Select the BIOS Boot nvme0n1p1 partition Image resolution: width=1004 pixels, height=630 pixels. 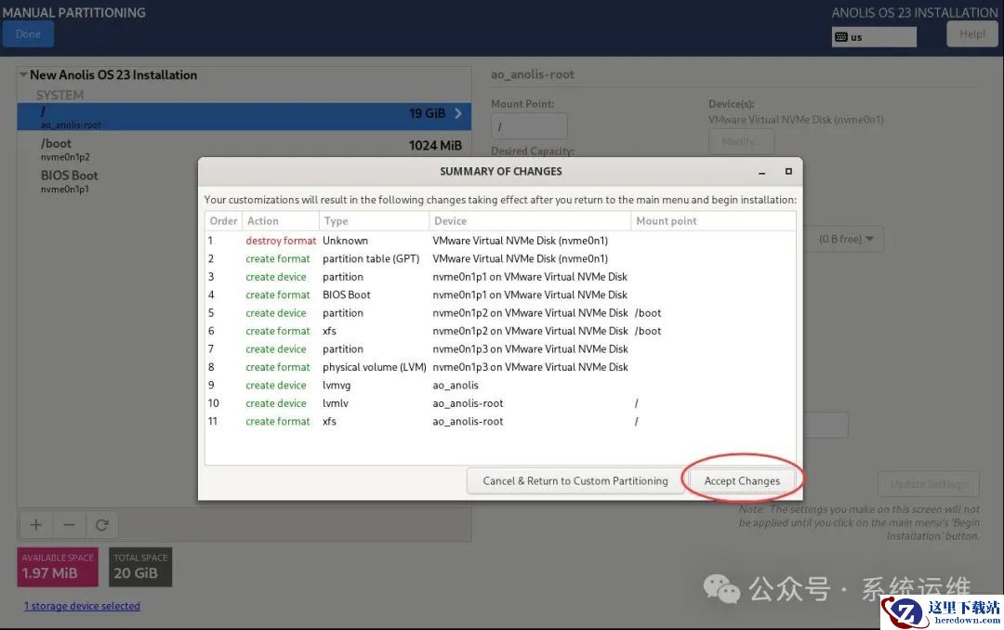[244, 181]
